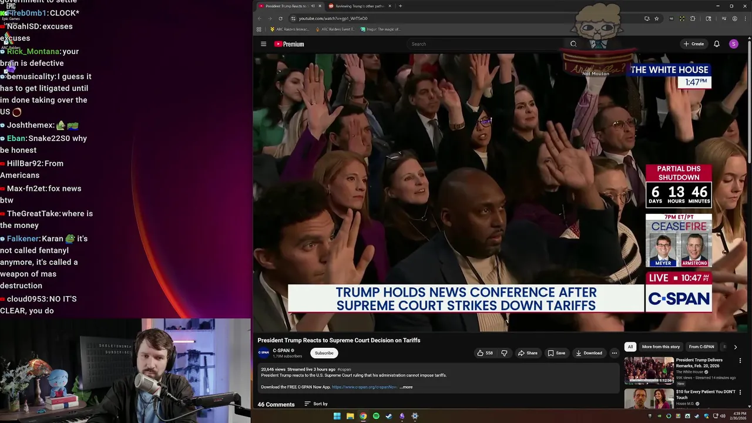This screenshot has height=423, width=752.
Task: Close the Reviewing Trump's tab
Action: click(x=390, y=6)
